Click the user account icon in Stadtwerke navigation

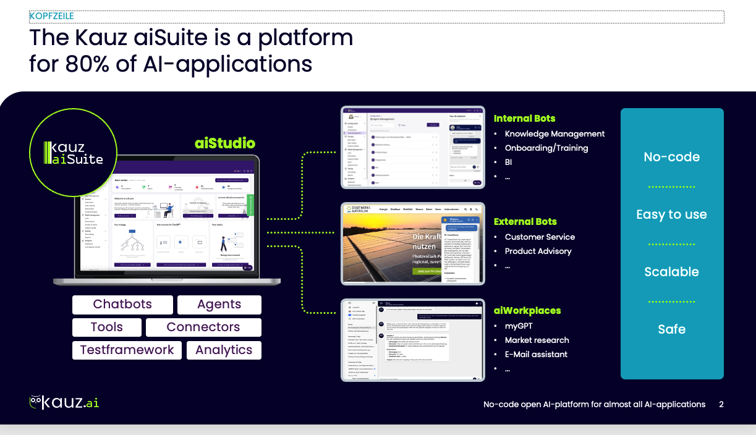471,209
